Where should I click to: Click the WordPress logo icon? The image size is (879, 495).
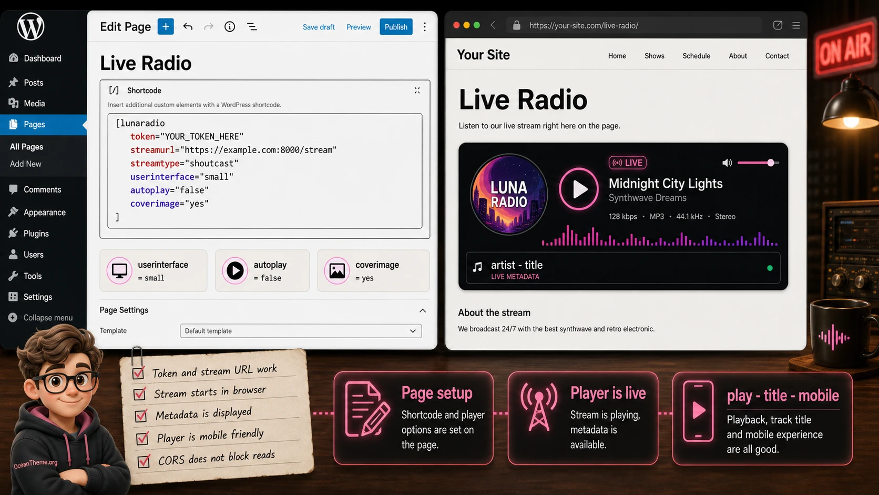coord(30,26)
